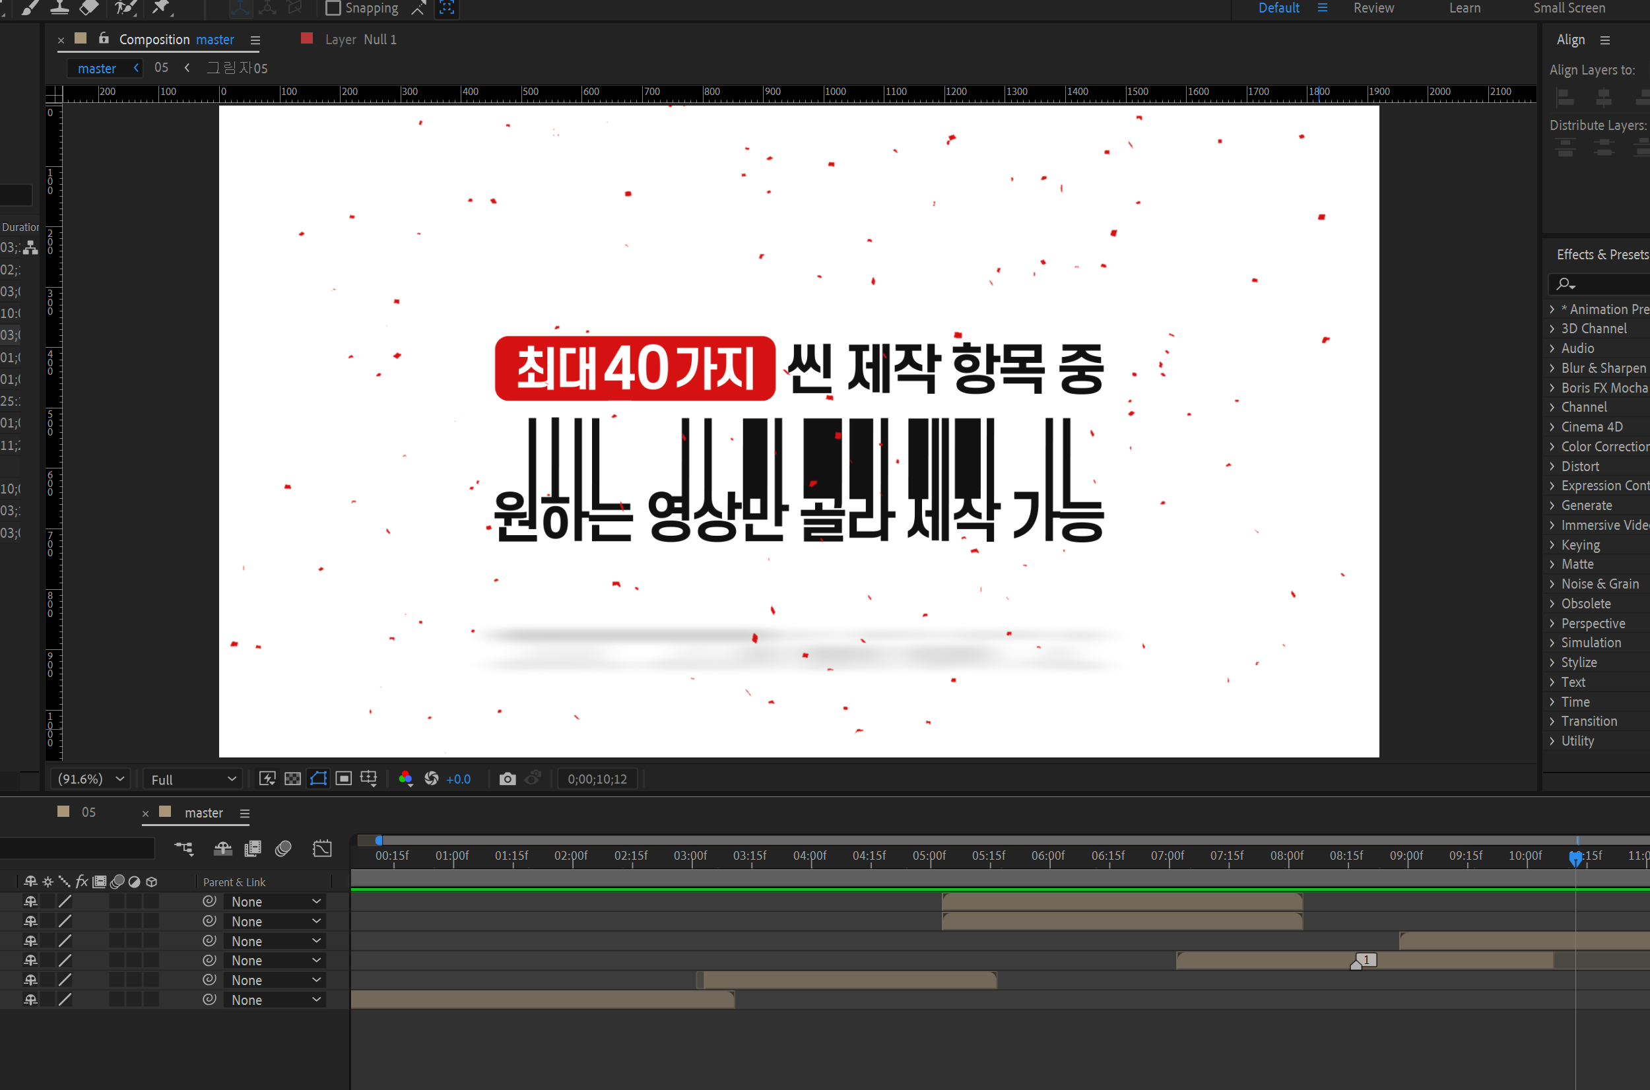Image resolution: width=1650 pixels, height=1090 pixels.
Task: Click the Graph Editor icon
Action: coord(322,849)
